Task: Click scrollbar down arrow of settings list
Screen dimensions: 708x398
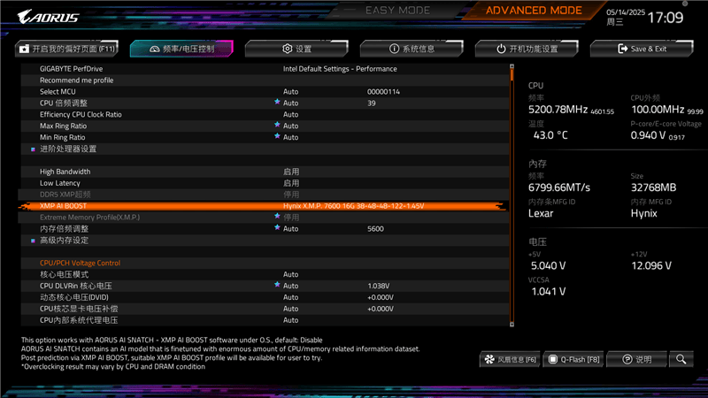Action: (512, 324)
